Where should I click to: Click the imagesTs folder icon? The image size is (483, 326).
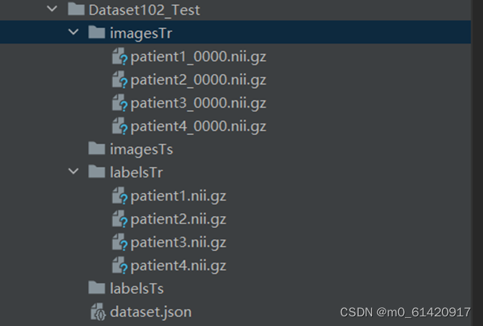[97, 149]
